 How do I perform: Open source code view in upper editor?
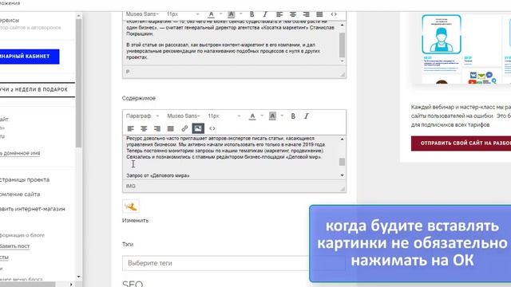point(334,14)
